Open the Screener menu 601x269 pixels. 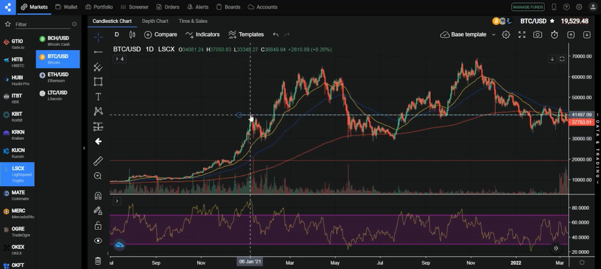134,7
